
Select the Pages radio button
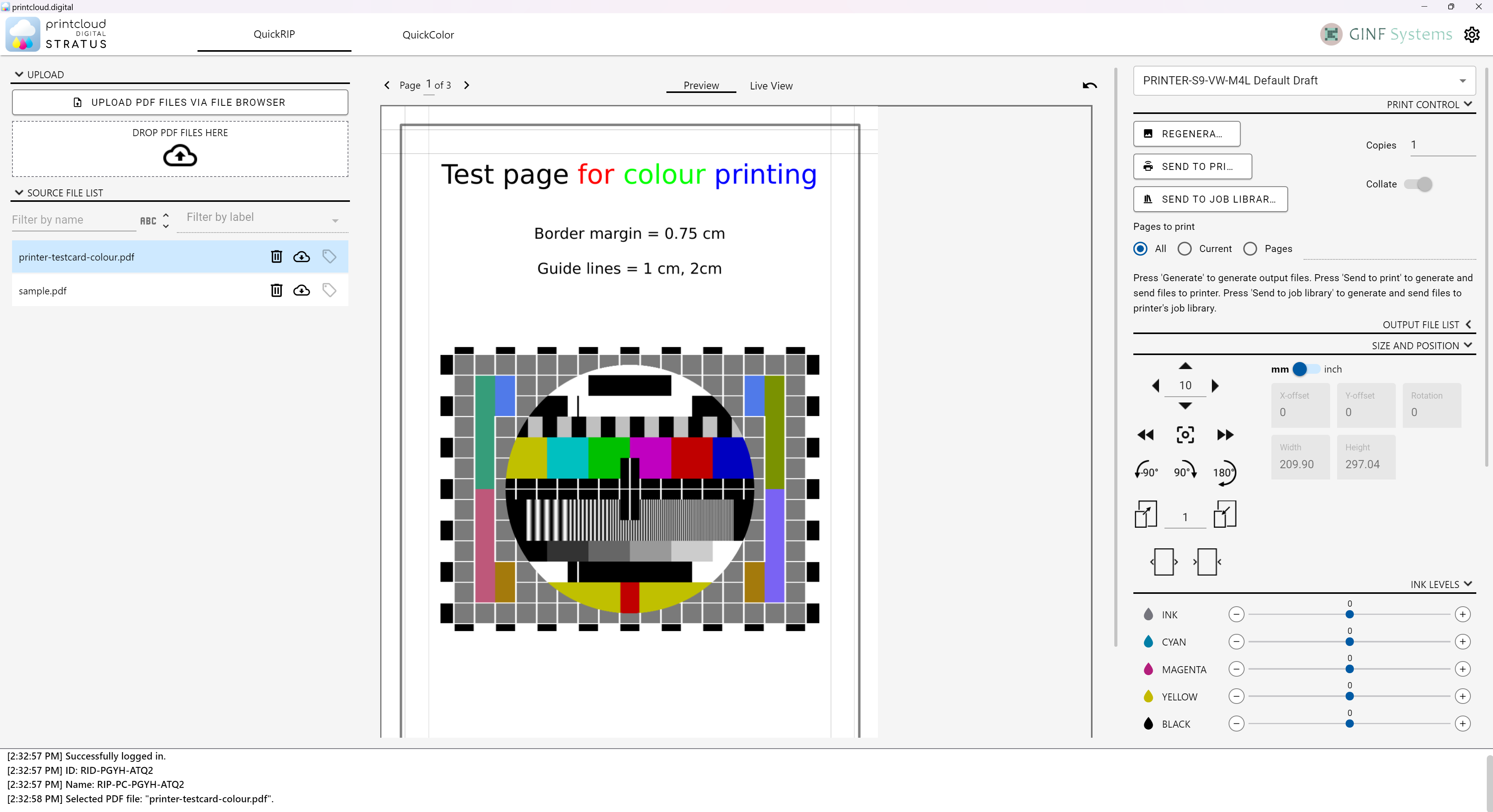point(1250,248)
